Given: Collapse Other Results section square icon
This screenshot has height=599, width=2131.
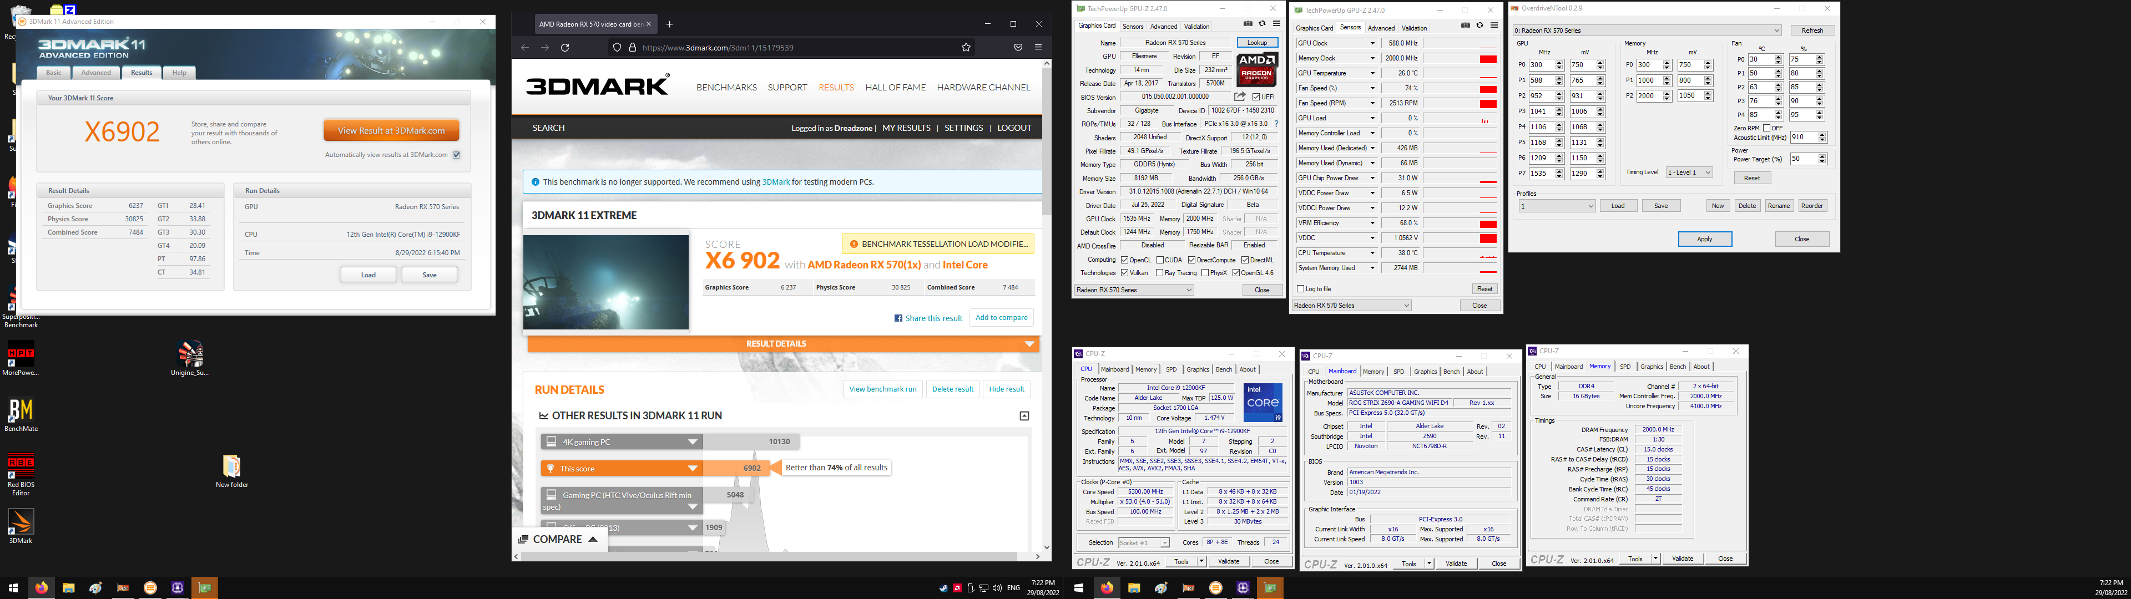Looking at the screenshot, I should point(1024,415).
